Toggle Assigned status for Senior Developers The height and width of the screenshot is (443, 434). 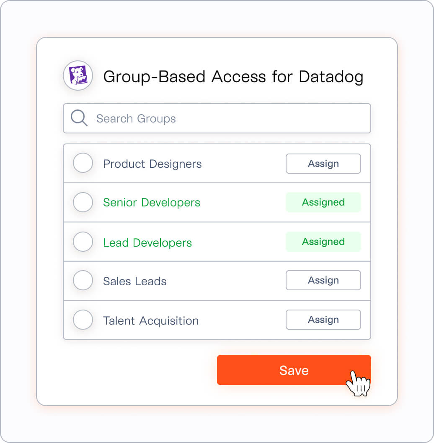pyautogui.click(x=323, y=202)
